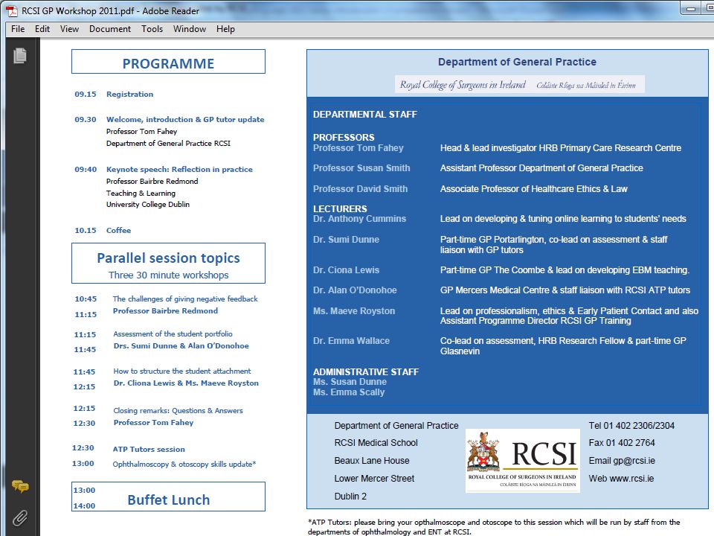
Task: Click the '*ATP Tutors: please bring' footnote
Action: [494, 526]
